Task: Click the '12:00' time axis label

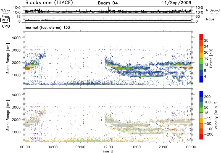Action: (x=108, y=147)
